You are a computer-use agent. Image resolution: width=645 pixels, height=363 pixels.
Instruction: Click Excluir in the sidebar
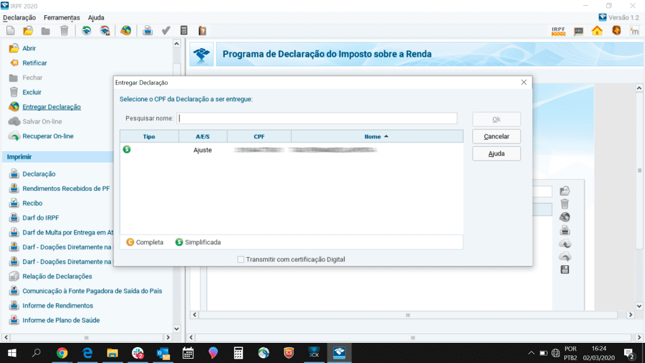coord(31,92)
